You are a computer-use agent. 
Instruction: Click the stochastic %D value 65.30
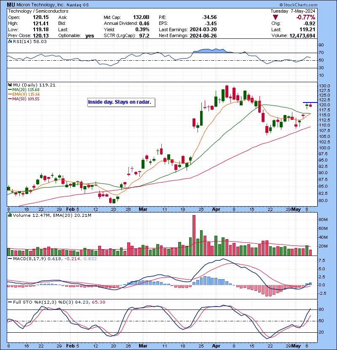tap(98, 302)
